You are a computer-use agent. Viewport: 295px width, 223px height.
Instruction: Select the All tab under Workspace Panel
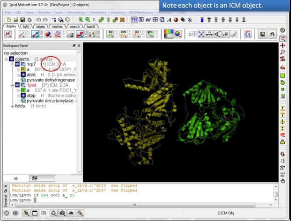tap(15, 178)
